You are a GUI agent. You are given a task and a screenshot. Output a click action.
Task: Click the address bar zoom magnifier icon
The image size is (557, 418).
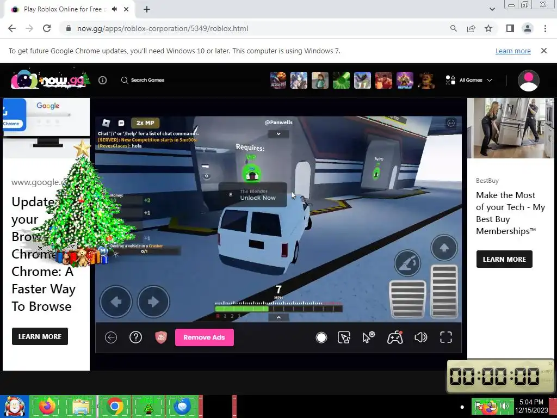[x=453, y=28]
